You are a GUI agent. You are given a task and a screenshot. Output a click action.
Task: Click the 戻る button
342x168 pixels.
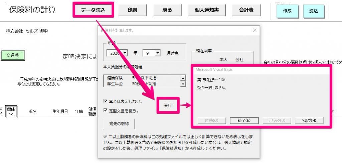coord(167,10)
